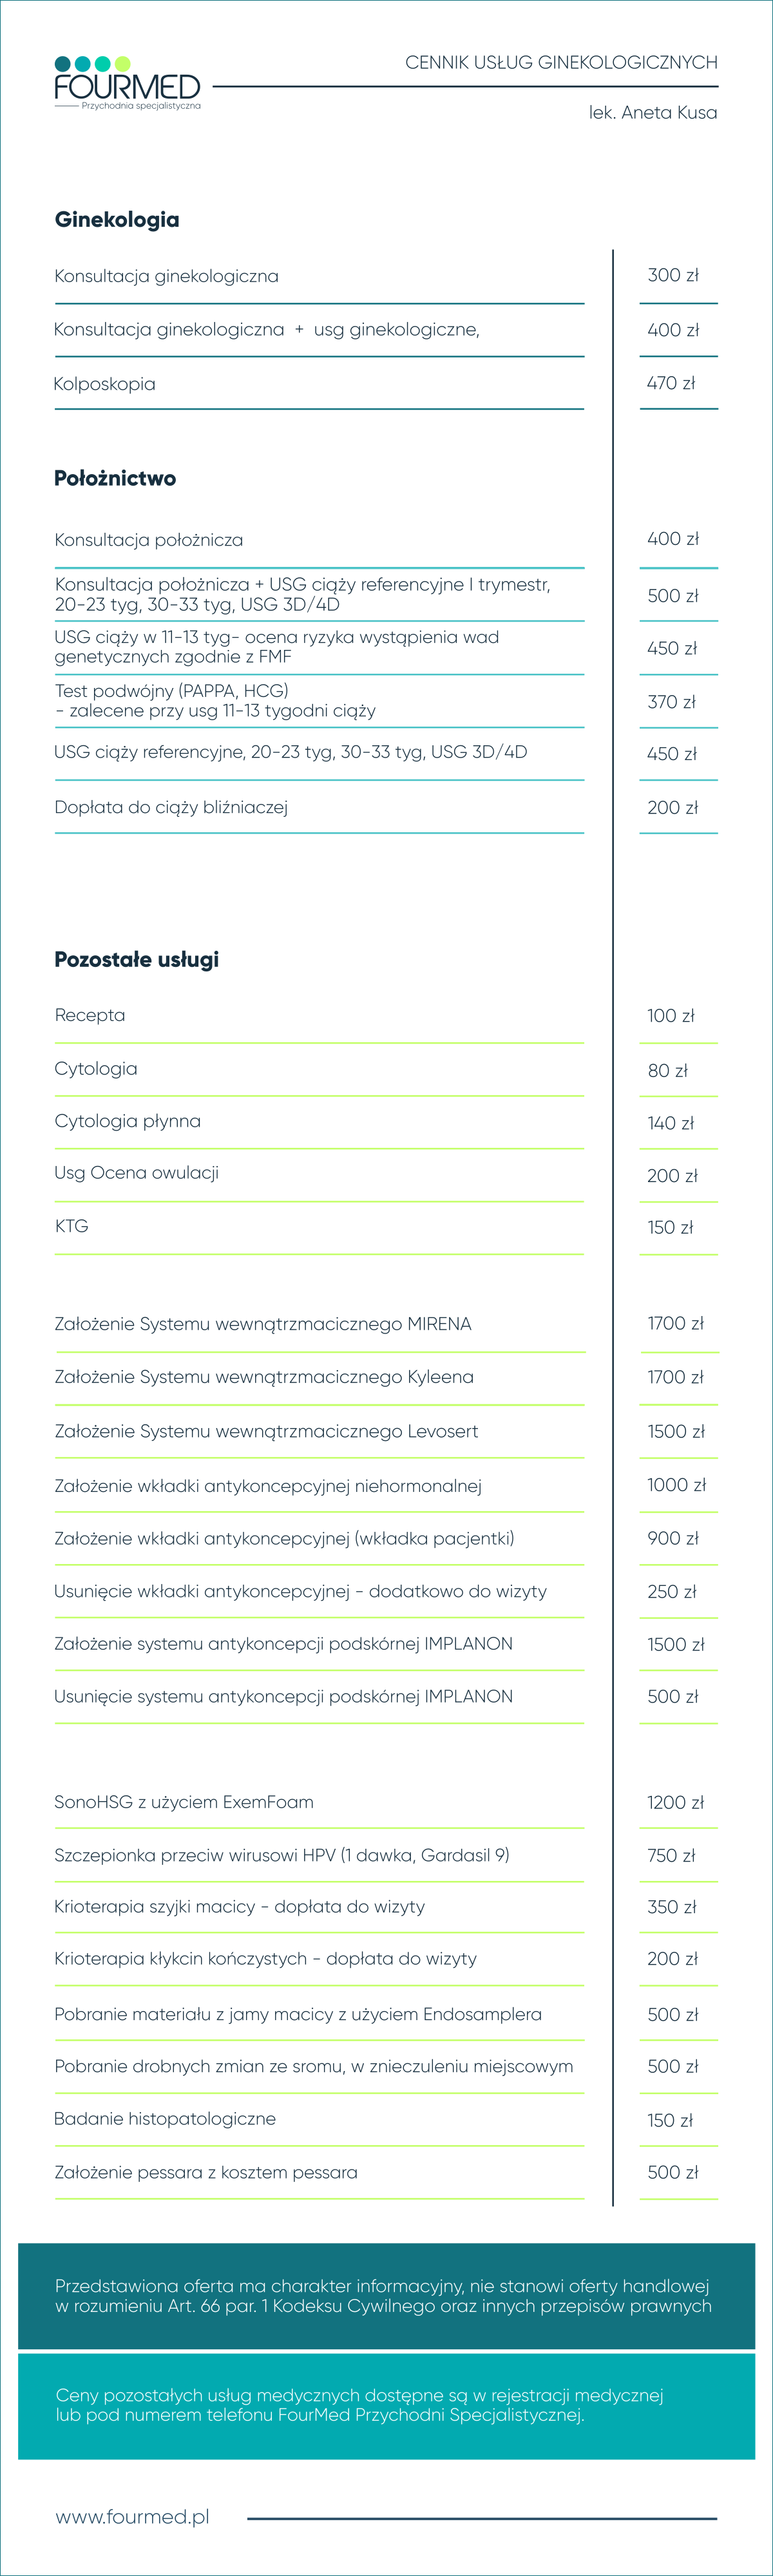Image resolution: width=773 pixels, height=2576 pixels.
Task: Click the Ginekologia section heading
Action: pos(117,220)
